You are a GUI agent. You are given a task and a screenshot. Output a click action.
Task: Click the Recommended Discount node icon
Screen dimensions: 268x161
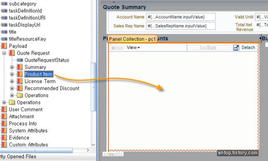[20, 88]
